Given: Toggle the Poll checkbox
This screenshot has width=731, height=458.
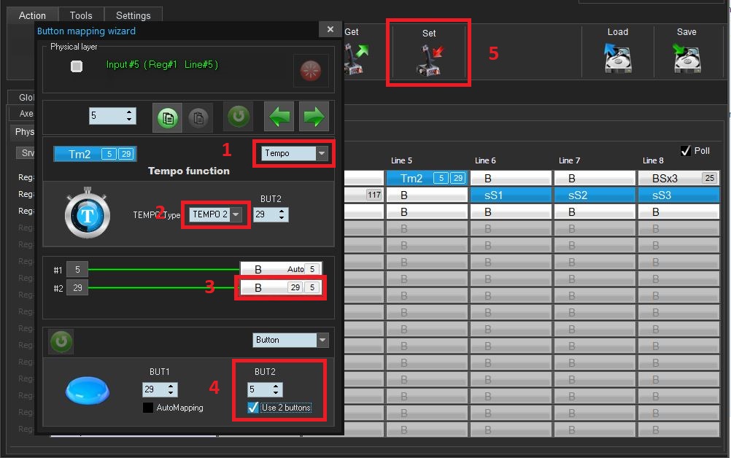Looking at the screenshot, I should click(x=685, y=151).
